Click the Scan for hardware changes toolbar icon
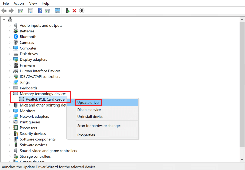 click(57, 10)
